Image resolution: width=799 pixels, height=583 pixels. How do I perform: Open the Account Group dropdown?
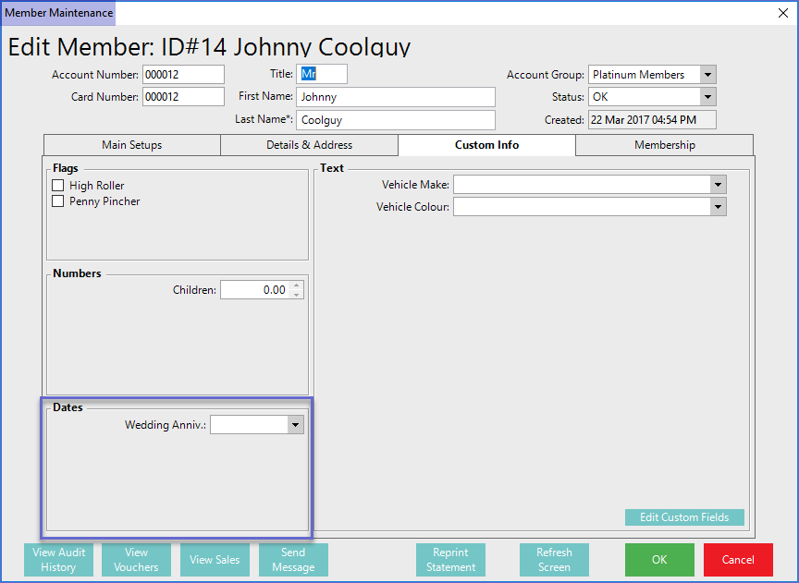(x=707, y=75)
